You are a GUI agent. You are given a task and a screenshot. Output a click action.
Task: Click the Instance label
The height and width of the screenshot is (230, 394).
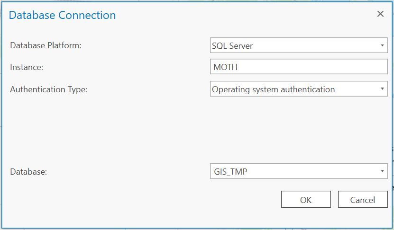pyautogui.click(x=27, y=67)
